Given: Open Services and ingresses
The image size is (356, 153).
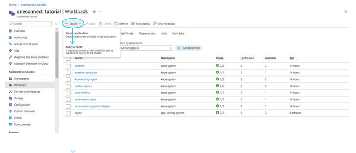Looking at the screenshot, I should point(27,92).
